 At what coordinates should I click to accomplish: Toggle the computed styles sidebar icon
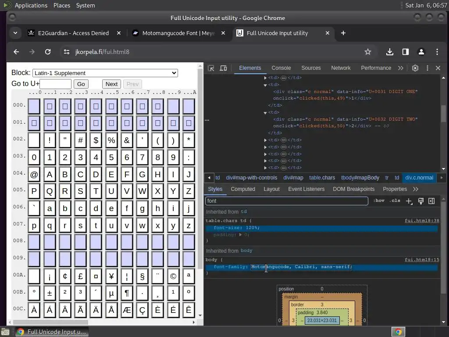pyautogui.click(x=431, y=201)
